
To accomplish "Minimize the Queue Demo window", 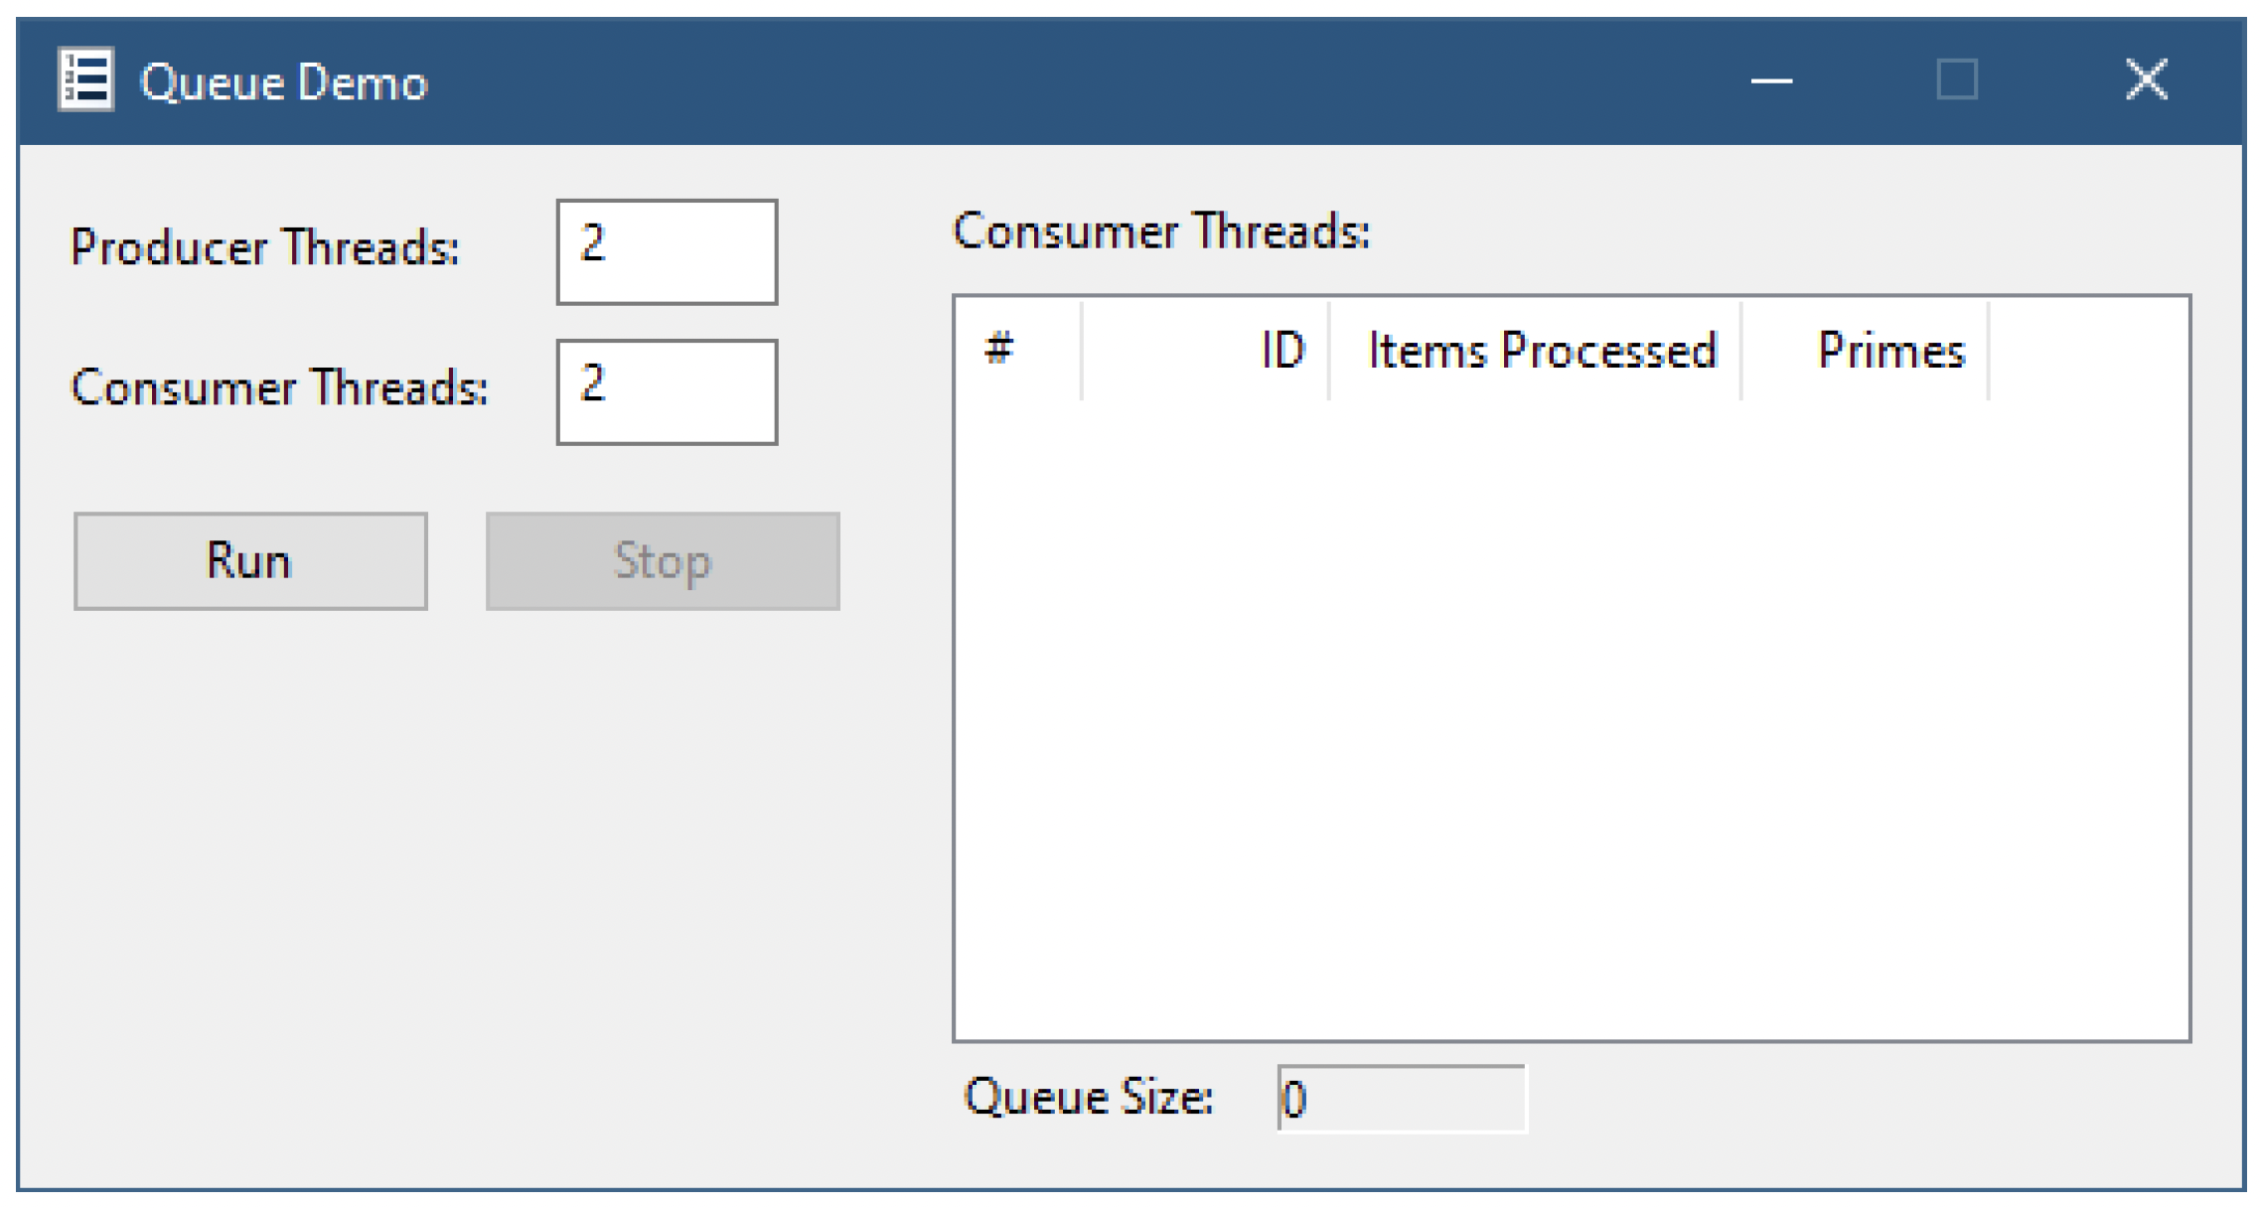I will [1770, 79].
